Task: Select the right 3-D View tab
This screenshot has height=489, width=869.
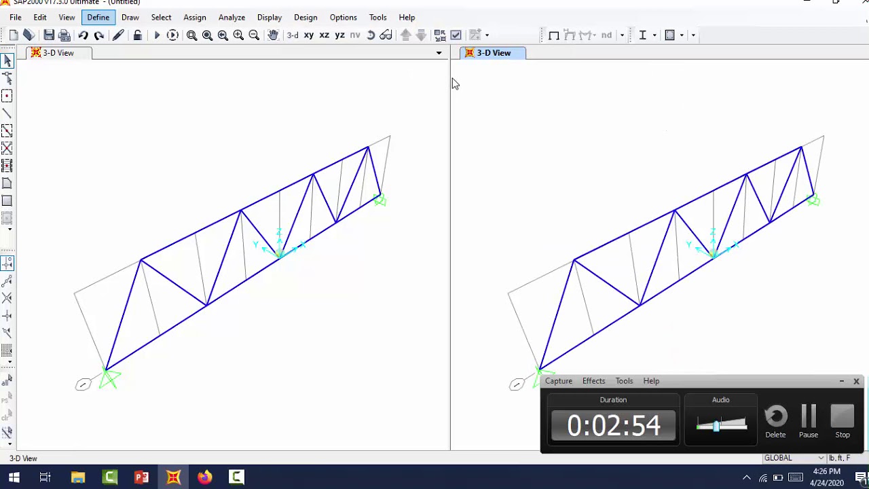Action: tap(493, 53)
